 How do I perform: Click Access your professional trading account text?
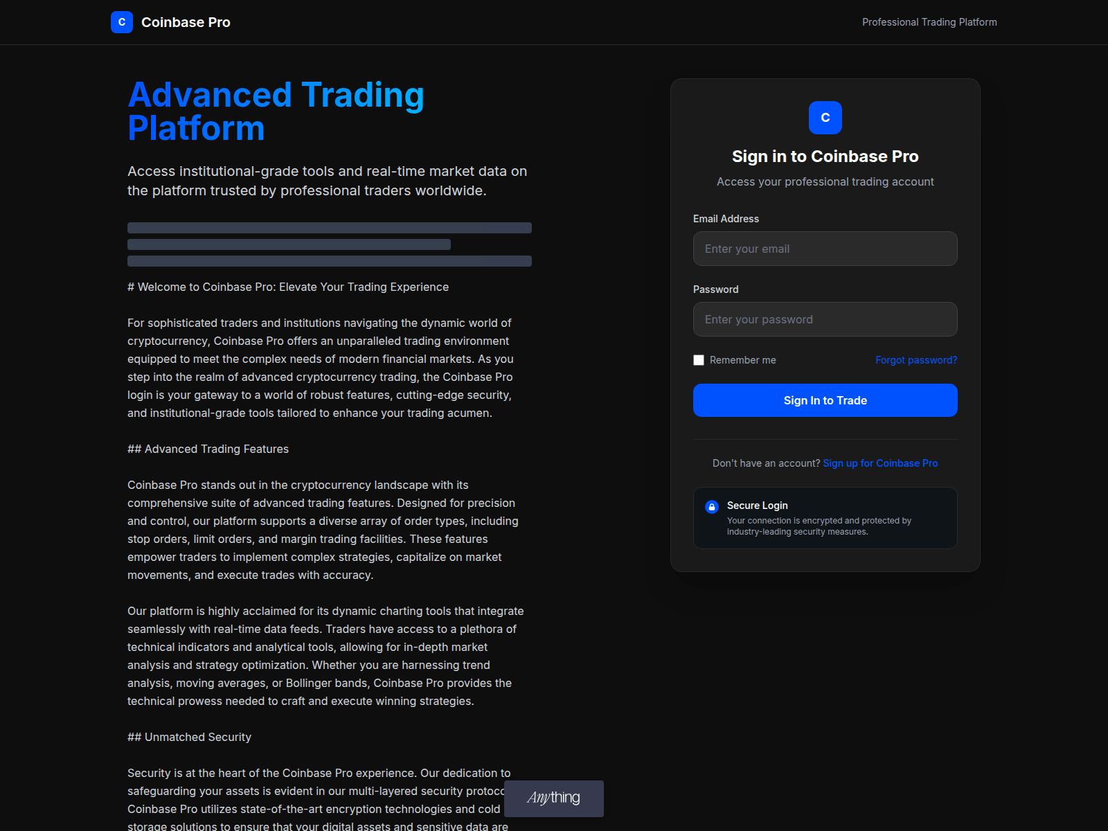(825, 181)
